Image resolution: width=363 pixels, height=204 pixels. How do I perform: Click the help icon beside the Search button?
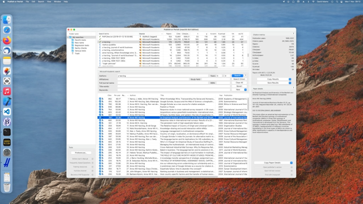click(x=246, y=75)
